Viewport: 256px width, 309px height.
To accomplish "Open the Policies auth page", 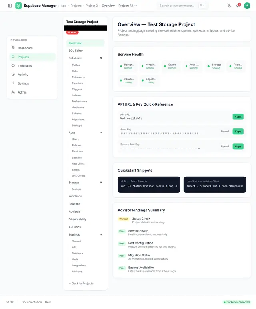I will point(76,145).
